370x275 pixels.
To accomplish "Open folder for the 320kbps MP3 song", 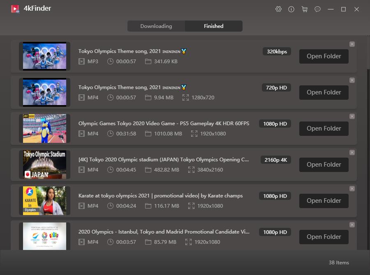I will point(324,56).
